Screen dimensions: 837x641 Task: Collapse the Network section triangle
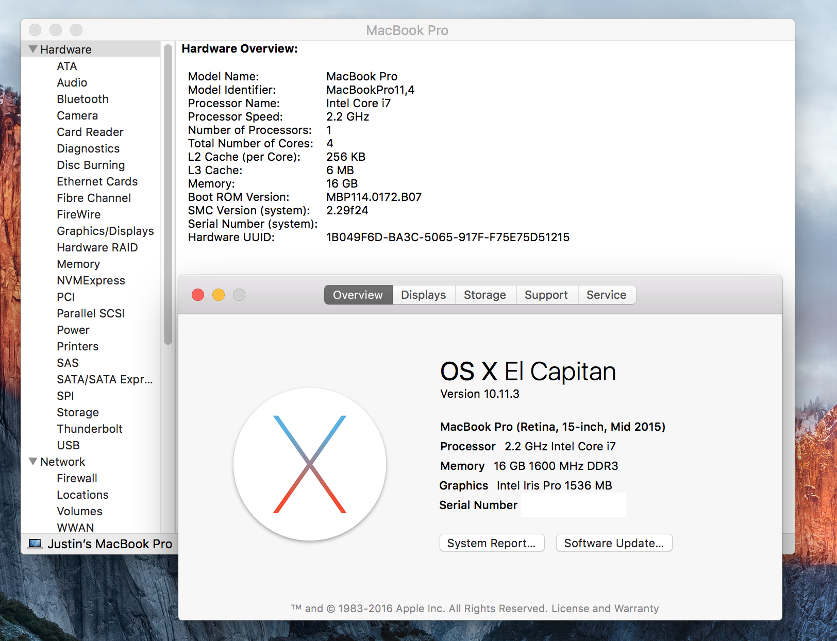pyautogui.click(x=33, y=462)
